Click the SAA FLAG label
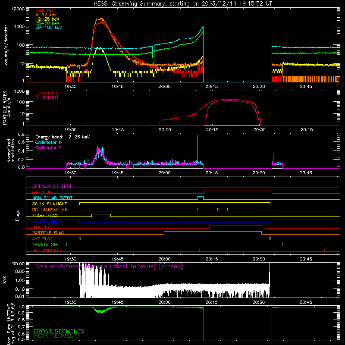The image size is (345, 345). pyautogui.click(x=42, y=227)
